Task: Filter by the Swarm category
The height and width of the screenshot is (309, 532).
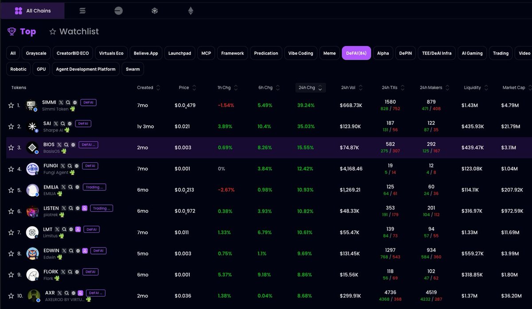Action: [133, 69]
